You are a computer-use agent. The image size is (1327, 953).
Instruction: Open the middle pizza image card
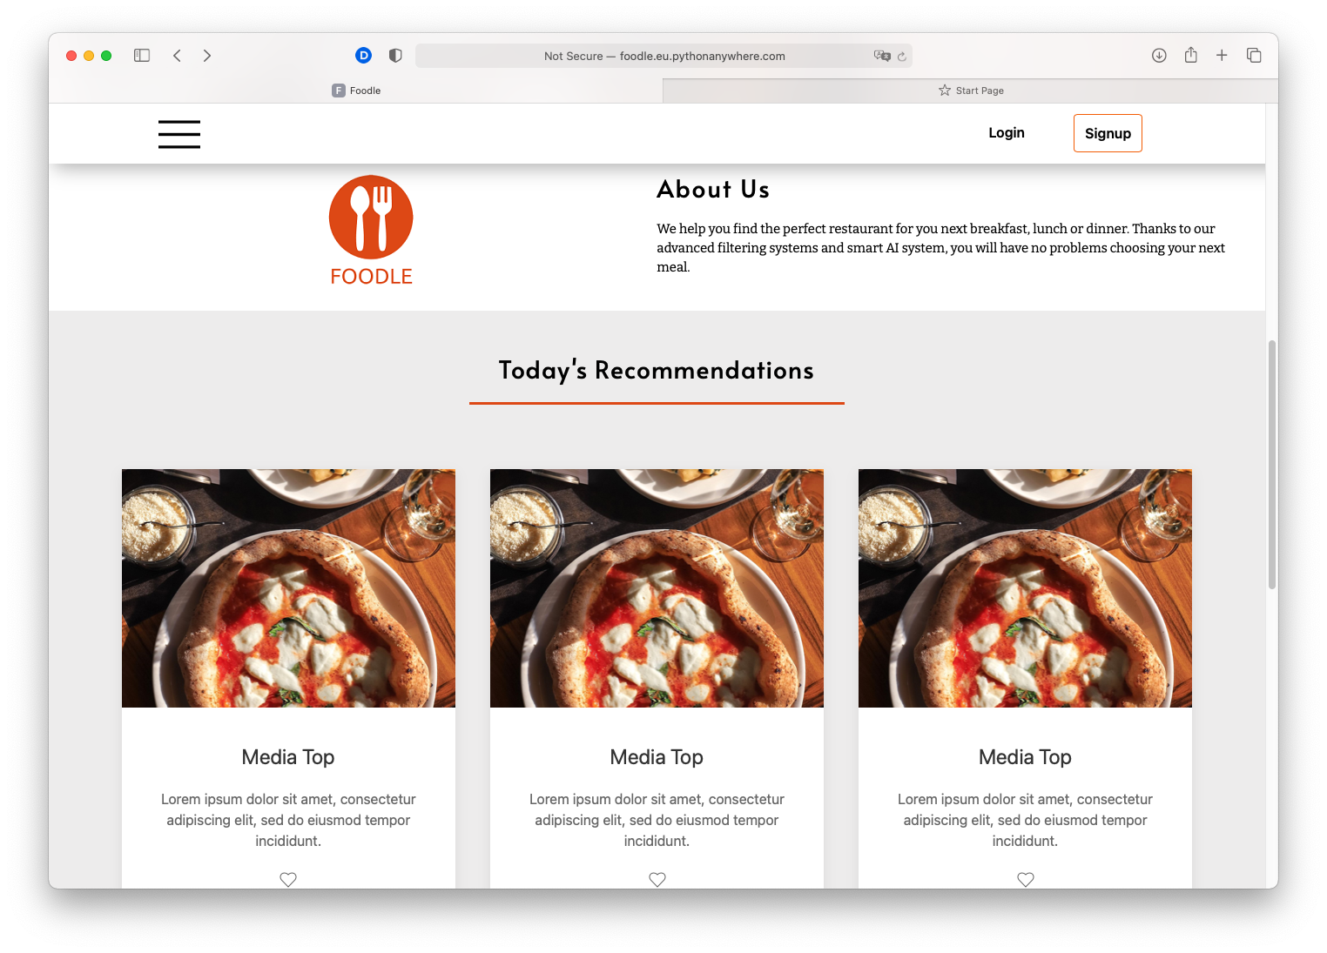(657, 588)
